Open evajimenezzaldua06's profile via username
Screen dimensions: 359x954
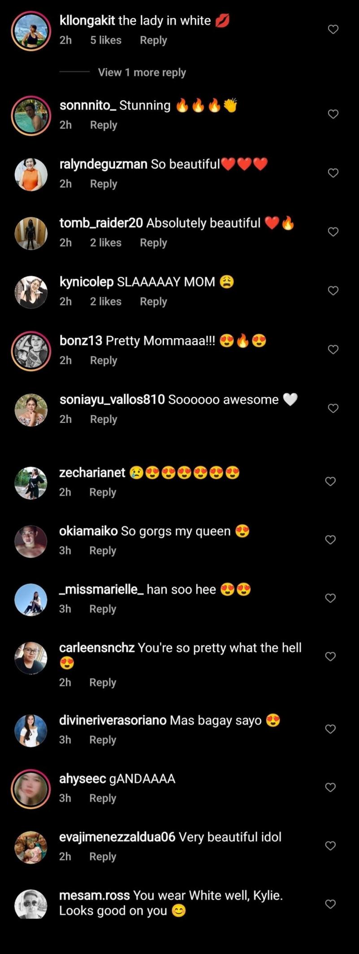(x=117, y=837)
